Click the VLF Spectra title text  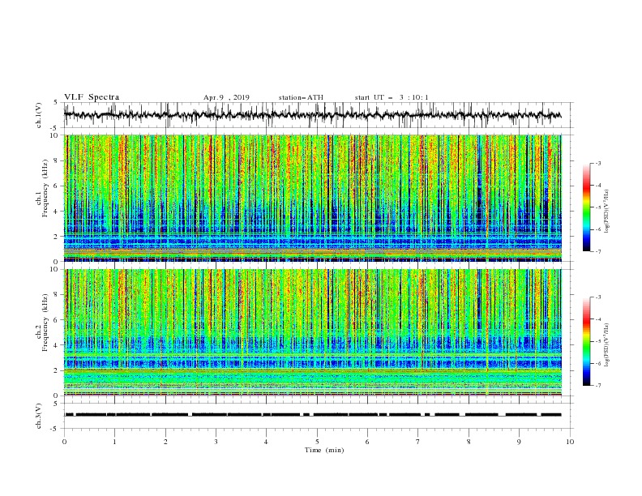coord(92,97)
